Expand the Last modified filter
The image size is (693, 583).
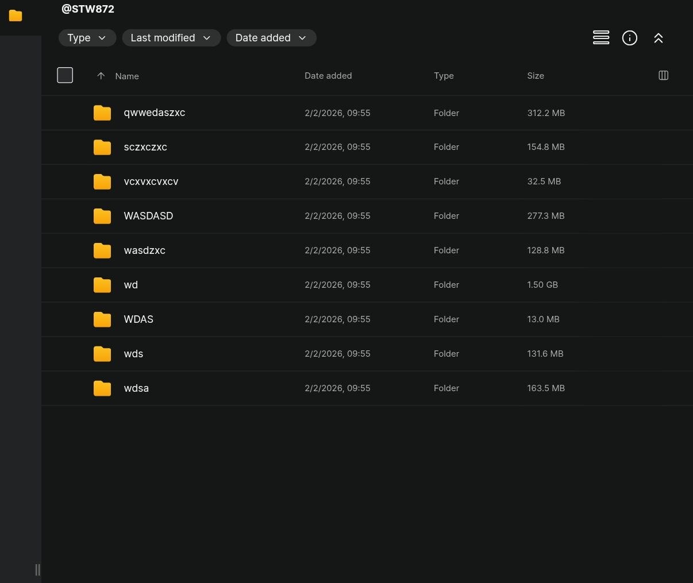click(x=171, y=38)
